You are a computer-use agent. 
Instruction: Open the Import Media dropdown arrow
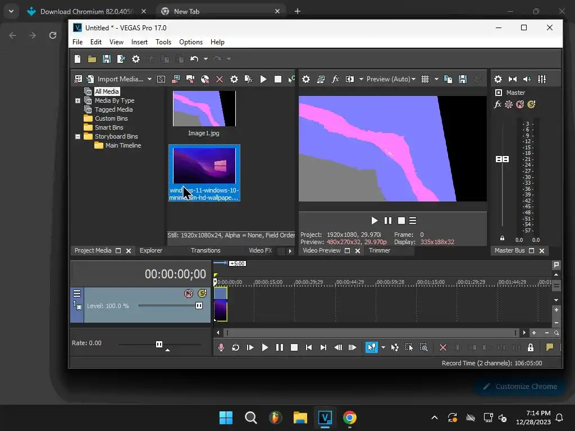pyautogui.click(x=149, y=79)
